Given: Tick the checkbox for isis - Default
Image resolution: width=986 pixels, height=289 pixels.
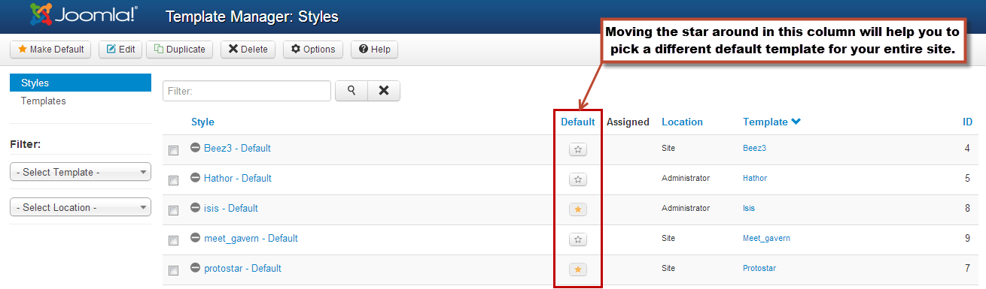Looking at the screenshot, I should coord(173,210).
